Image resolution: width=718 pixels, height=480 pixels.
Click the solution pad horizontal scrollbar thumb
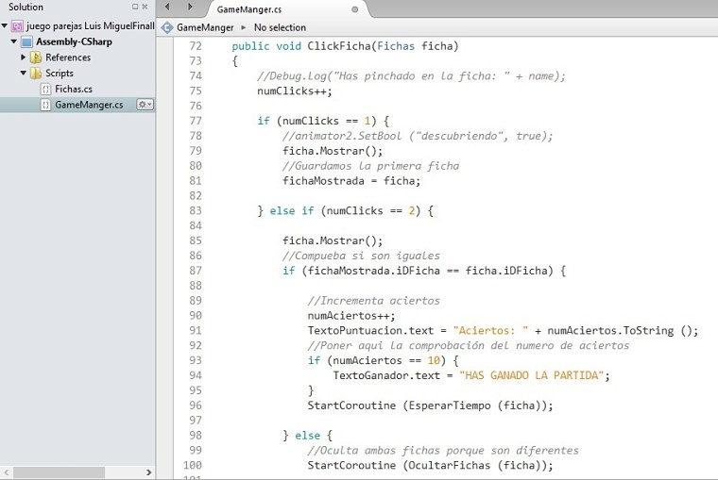[x=59, y=472]
